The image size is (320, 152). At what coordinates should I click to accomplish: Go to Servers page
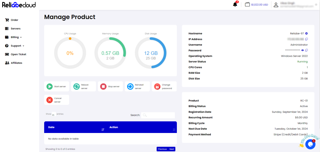tap(15, 28)
